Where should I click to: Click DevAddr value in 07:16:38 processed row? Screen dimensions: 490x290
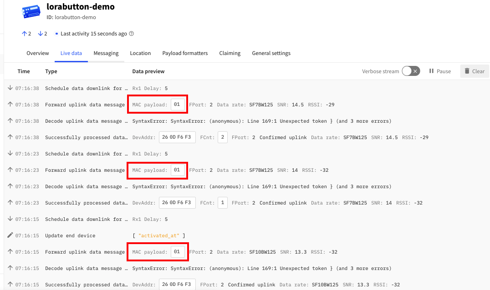point(177,137)
